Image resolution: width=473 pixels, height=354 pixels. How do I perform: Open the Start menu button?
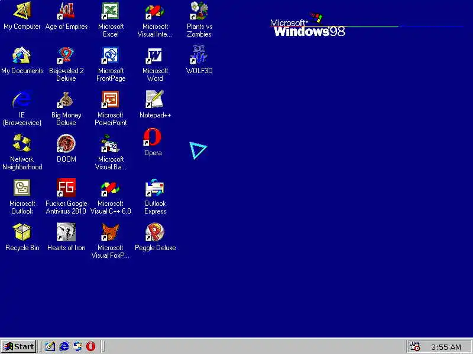pos(19,346)
